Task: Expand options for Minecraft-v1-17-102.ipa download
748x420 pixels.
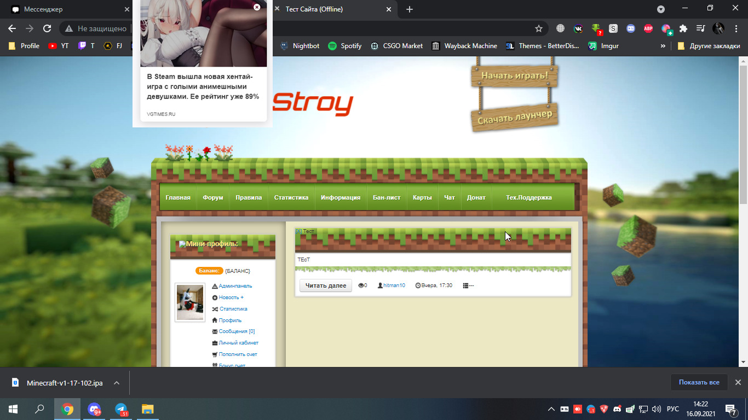Action: (x=117, y=383)
